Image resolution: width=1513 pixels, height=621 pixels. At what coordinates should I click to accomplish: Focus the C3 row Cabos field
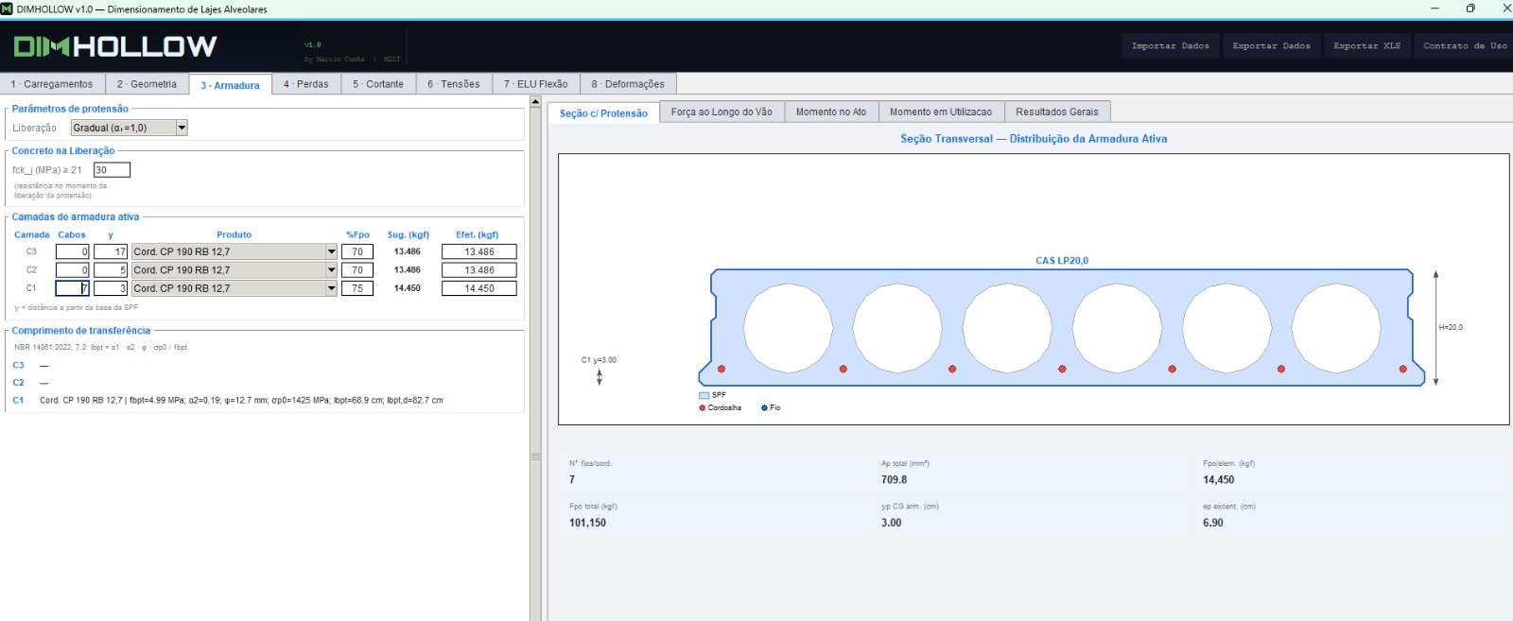click(x=72, y=251)
